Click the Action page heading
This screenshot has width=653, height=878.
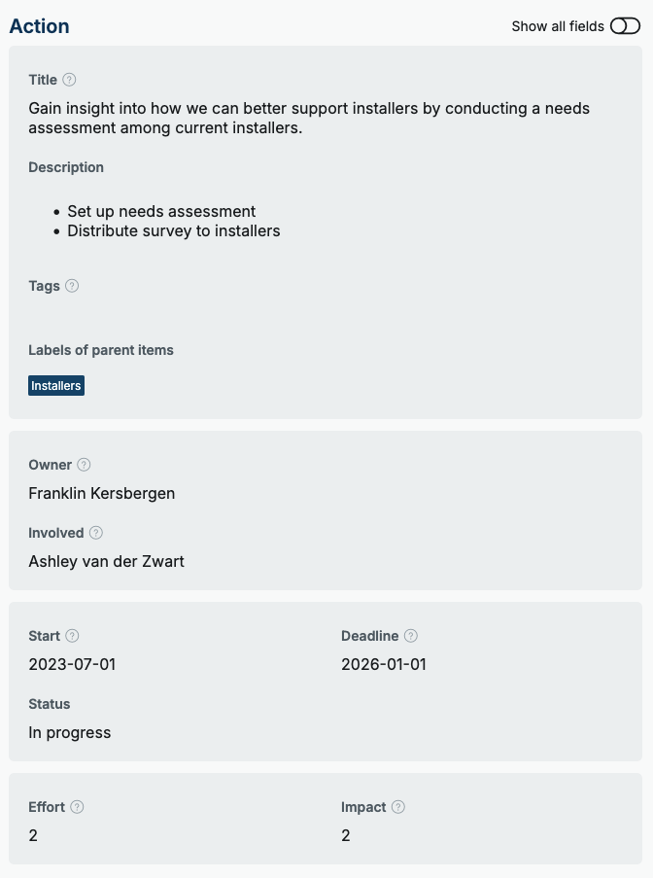tap(39, 26)
